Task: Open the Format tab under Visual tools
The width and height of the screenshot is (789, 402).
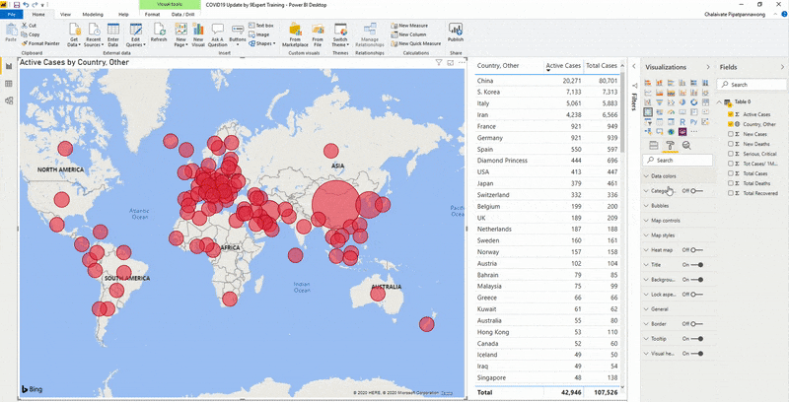Action: (x=153, y=15)
